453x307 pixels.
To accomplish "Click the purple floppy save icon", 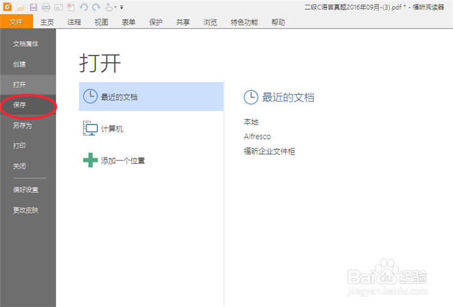I will [x=33, y=7].
